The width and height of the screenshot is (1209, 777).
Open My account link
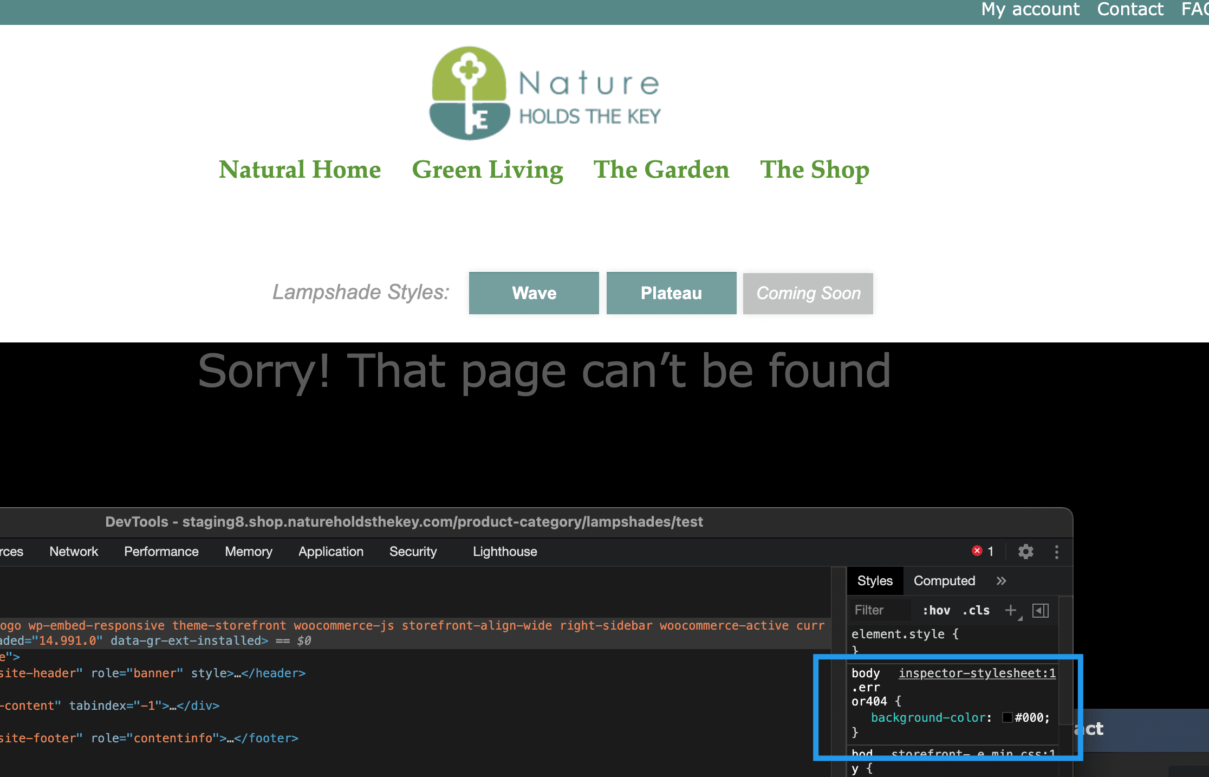(x=1030, y=9)
